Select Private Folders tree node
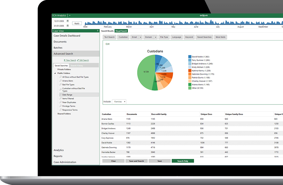The image size is (283, 185). 64,69
